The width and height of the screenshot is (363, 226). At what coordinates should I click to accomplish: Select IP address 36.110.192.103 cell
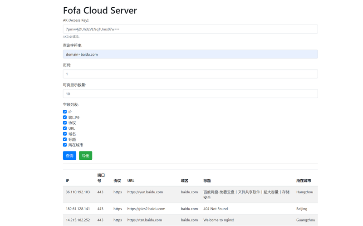coord(78,192)
